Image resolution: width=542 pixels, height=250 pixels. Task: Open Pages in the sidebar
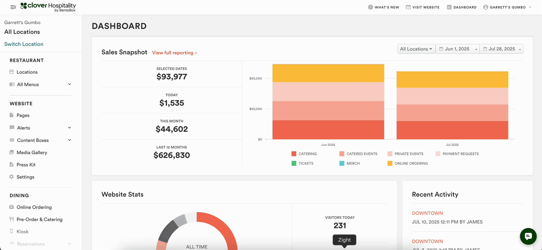point(23,115)
